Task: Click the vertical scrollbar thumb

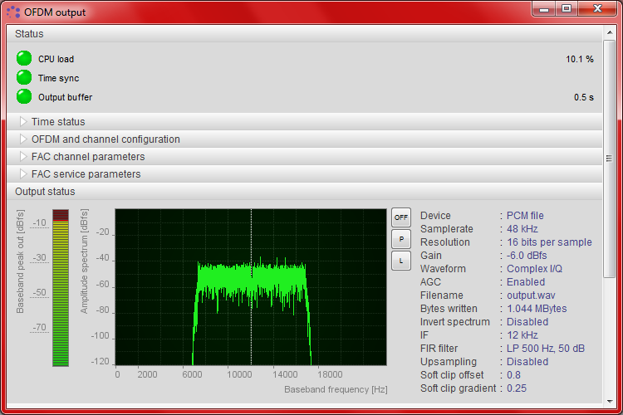Action: point(609,159)
